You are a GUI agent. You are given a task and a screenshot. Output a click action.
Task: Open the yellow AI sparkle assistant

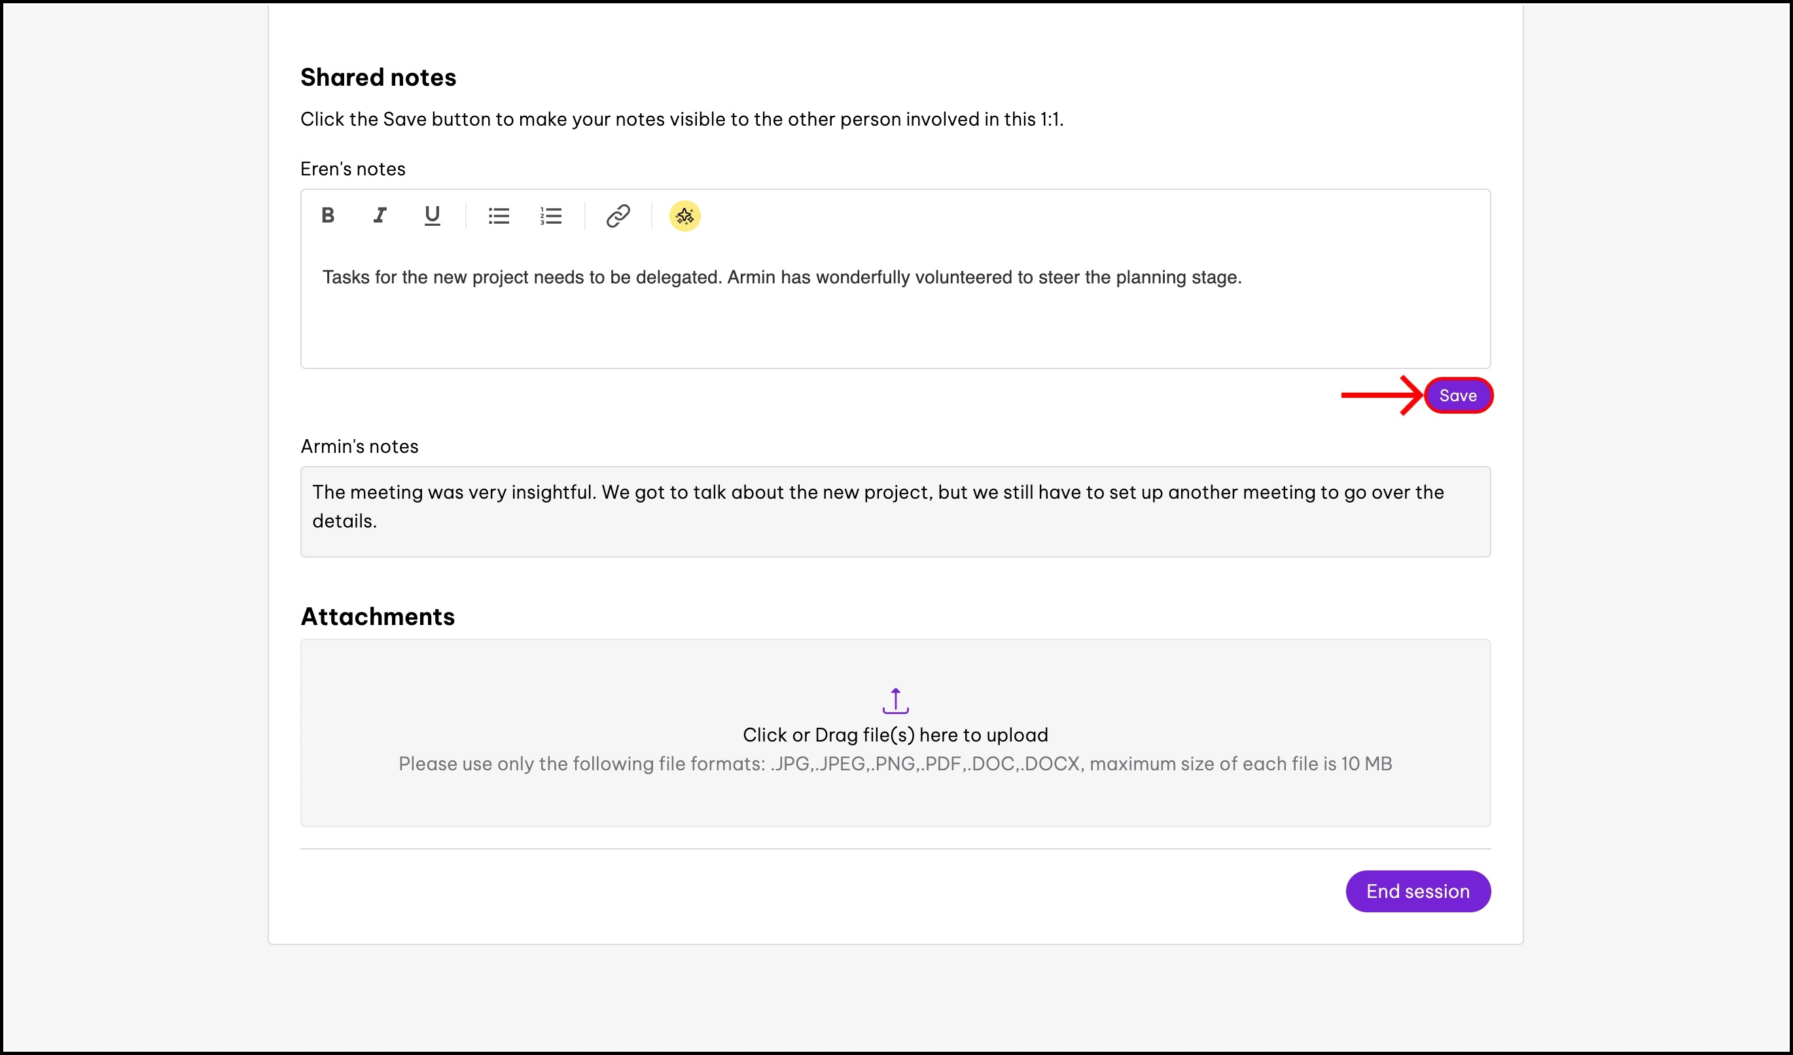pyautogui.click(x=684, y=215)
